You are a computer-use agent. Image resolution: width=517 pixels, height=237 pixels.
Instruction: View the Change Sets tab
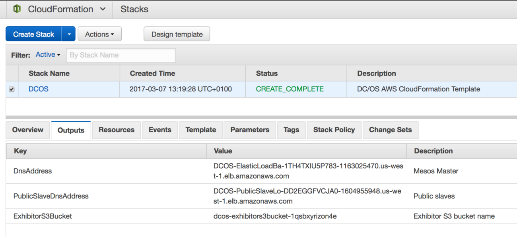390,130
